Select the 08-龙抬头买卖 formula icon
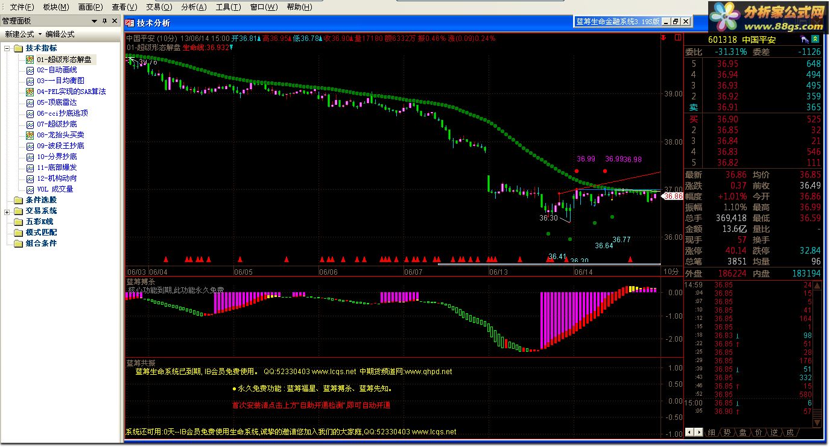The width and height of the screenshot is (830, 447). [x=30, y=136]
